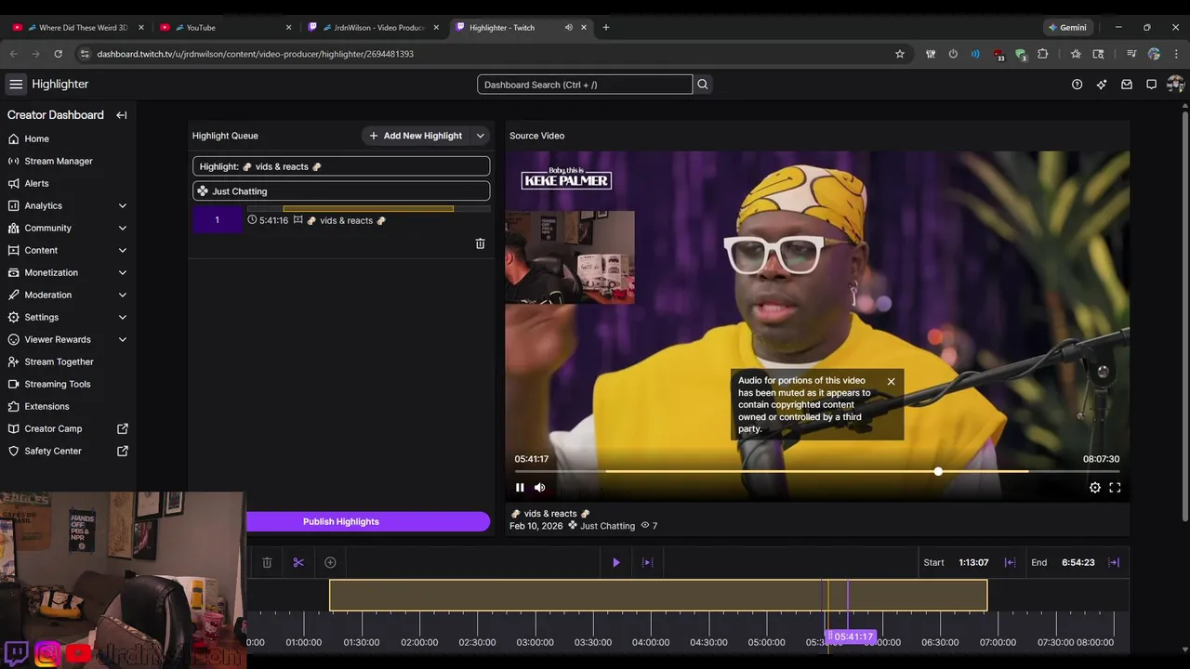Open the help question mark icon
This screenshot has height=669, width=1190.
click(x=1077, y=85)
